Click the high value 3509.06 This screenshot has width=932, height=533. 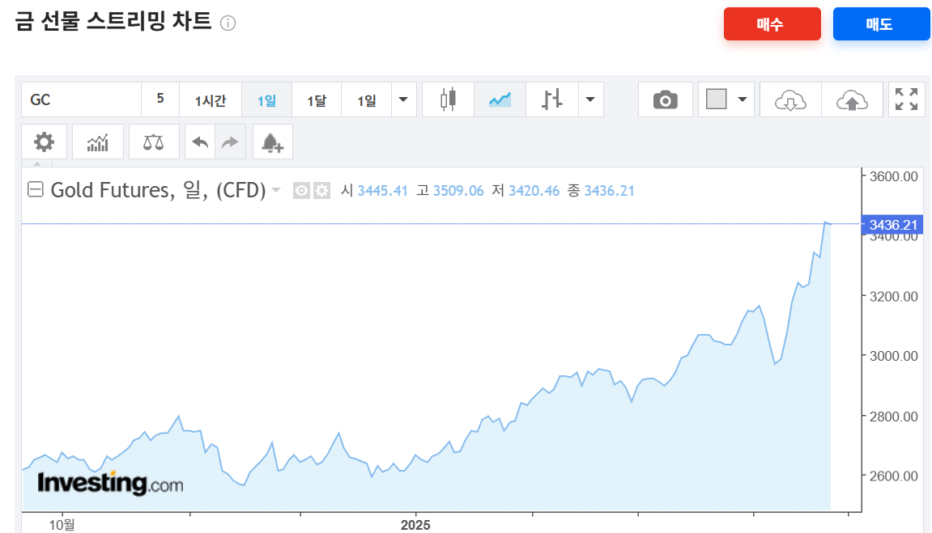(458, 191)
